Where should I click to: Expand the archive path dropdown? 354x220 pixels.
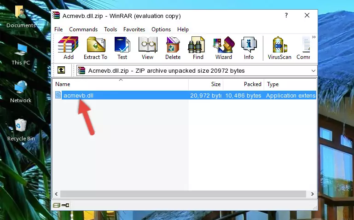pyautogui.click(x=313, y=70)
